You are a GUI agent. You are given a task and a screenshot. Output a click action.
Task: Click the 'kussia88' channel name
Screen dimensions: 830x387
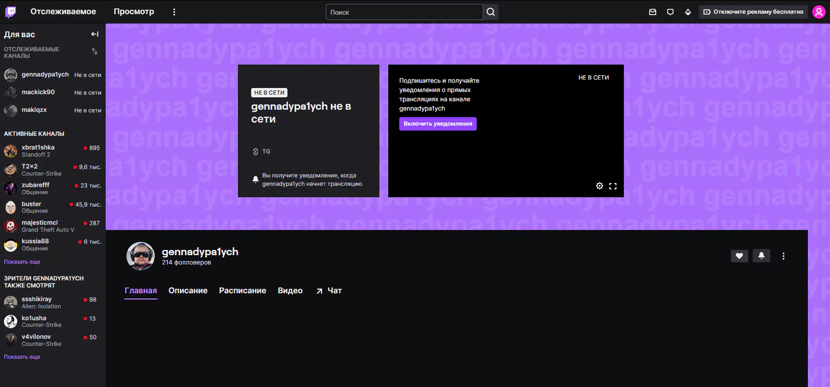(35, 241)
